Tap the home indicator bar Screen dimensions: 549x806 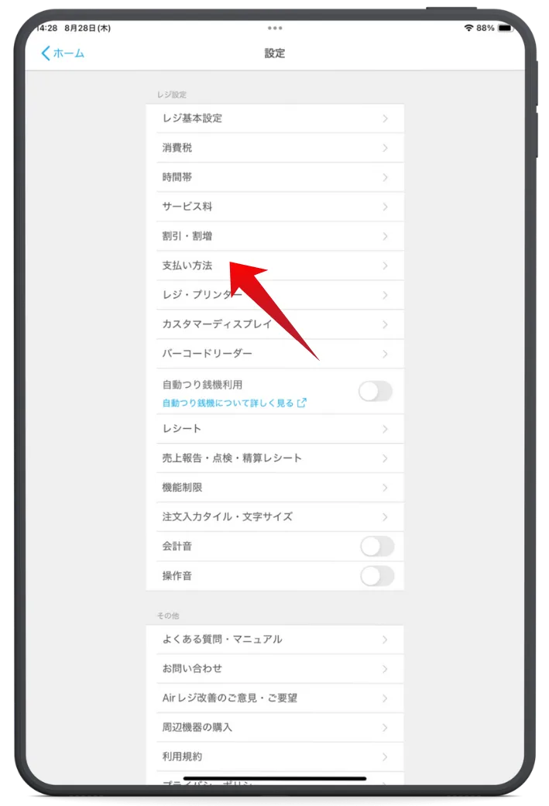(x=274, y=779)
